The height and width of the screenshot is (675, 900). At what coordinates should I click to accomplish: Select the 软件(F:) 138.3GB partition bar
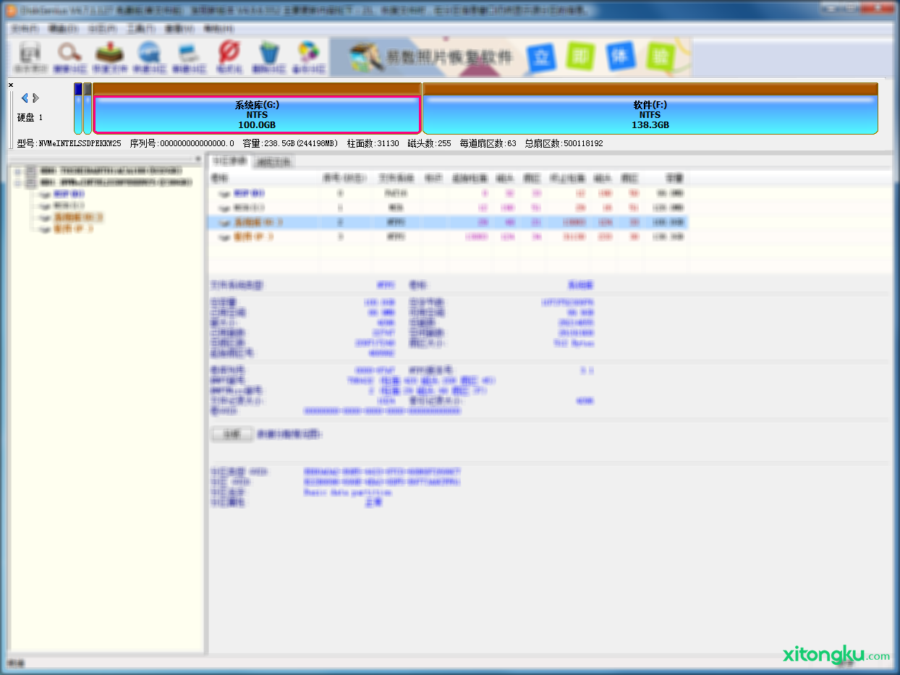pos(650,115)
